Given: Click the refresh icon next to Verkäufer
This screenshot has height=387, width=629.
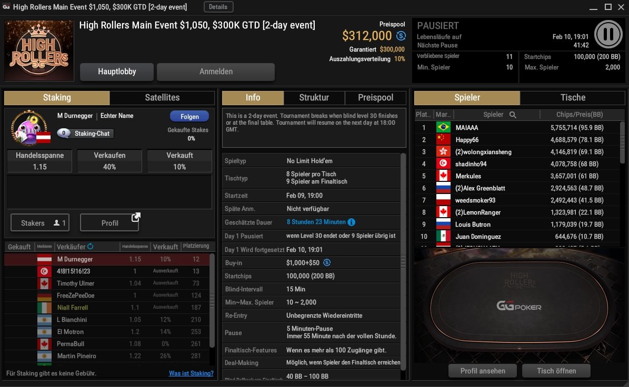Looking at the screenshot, I should click(x=90, y=247).
